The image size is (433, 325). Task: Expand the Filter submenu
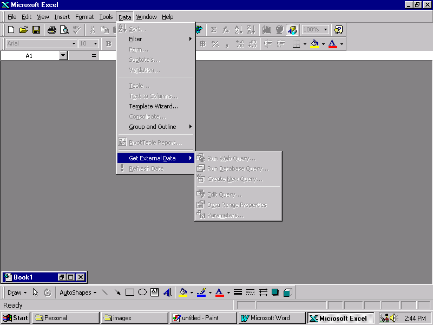156,39
